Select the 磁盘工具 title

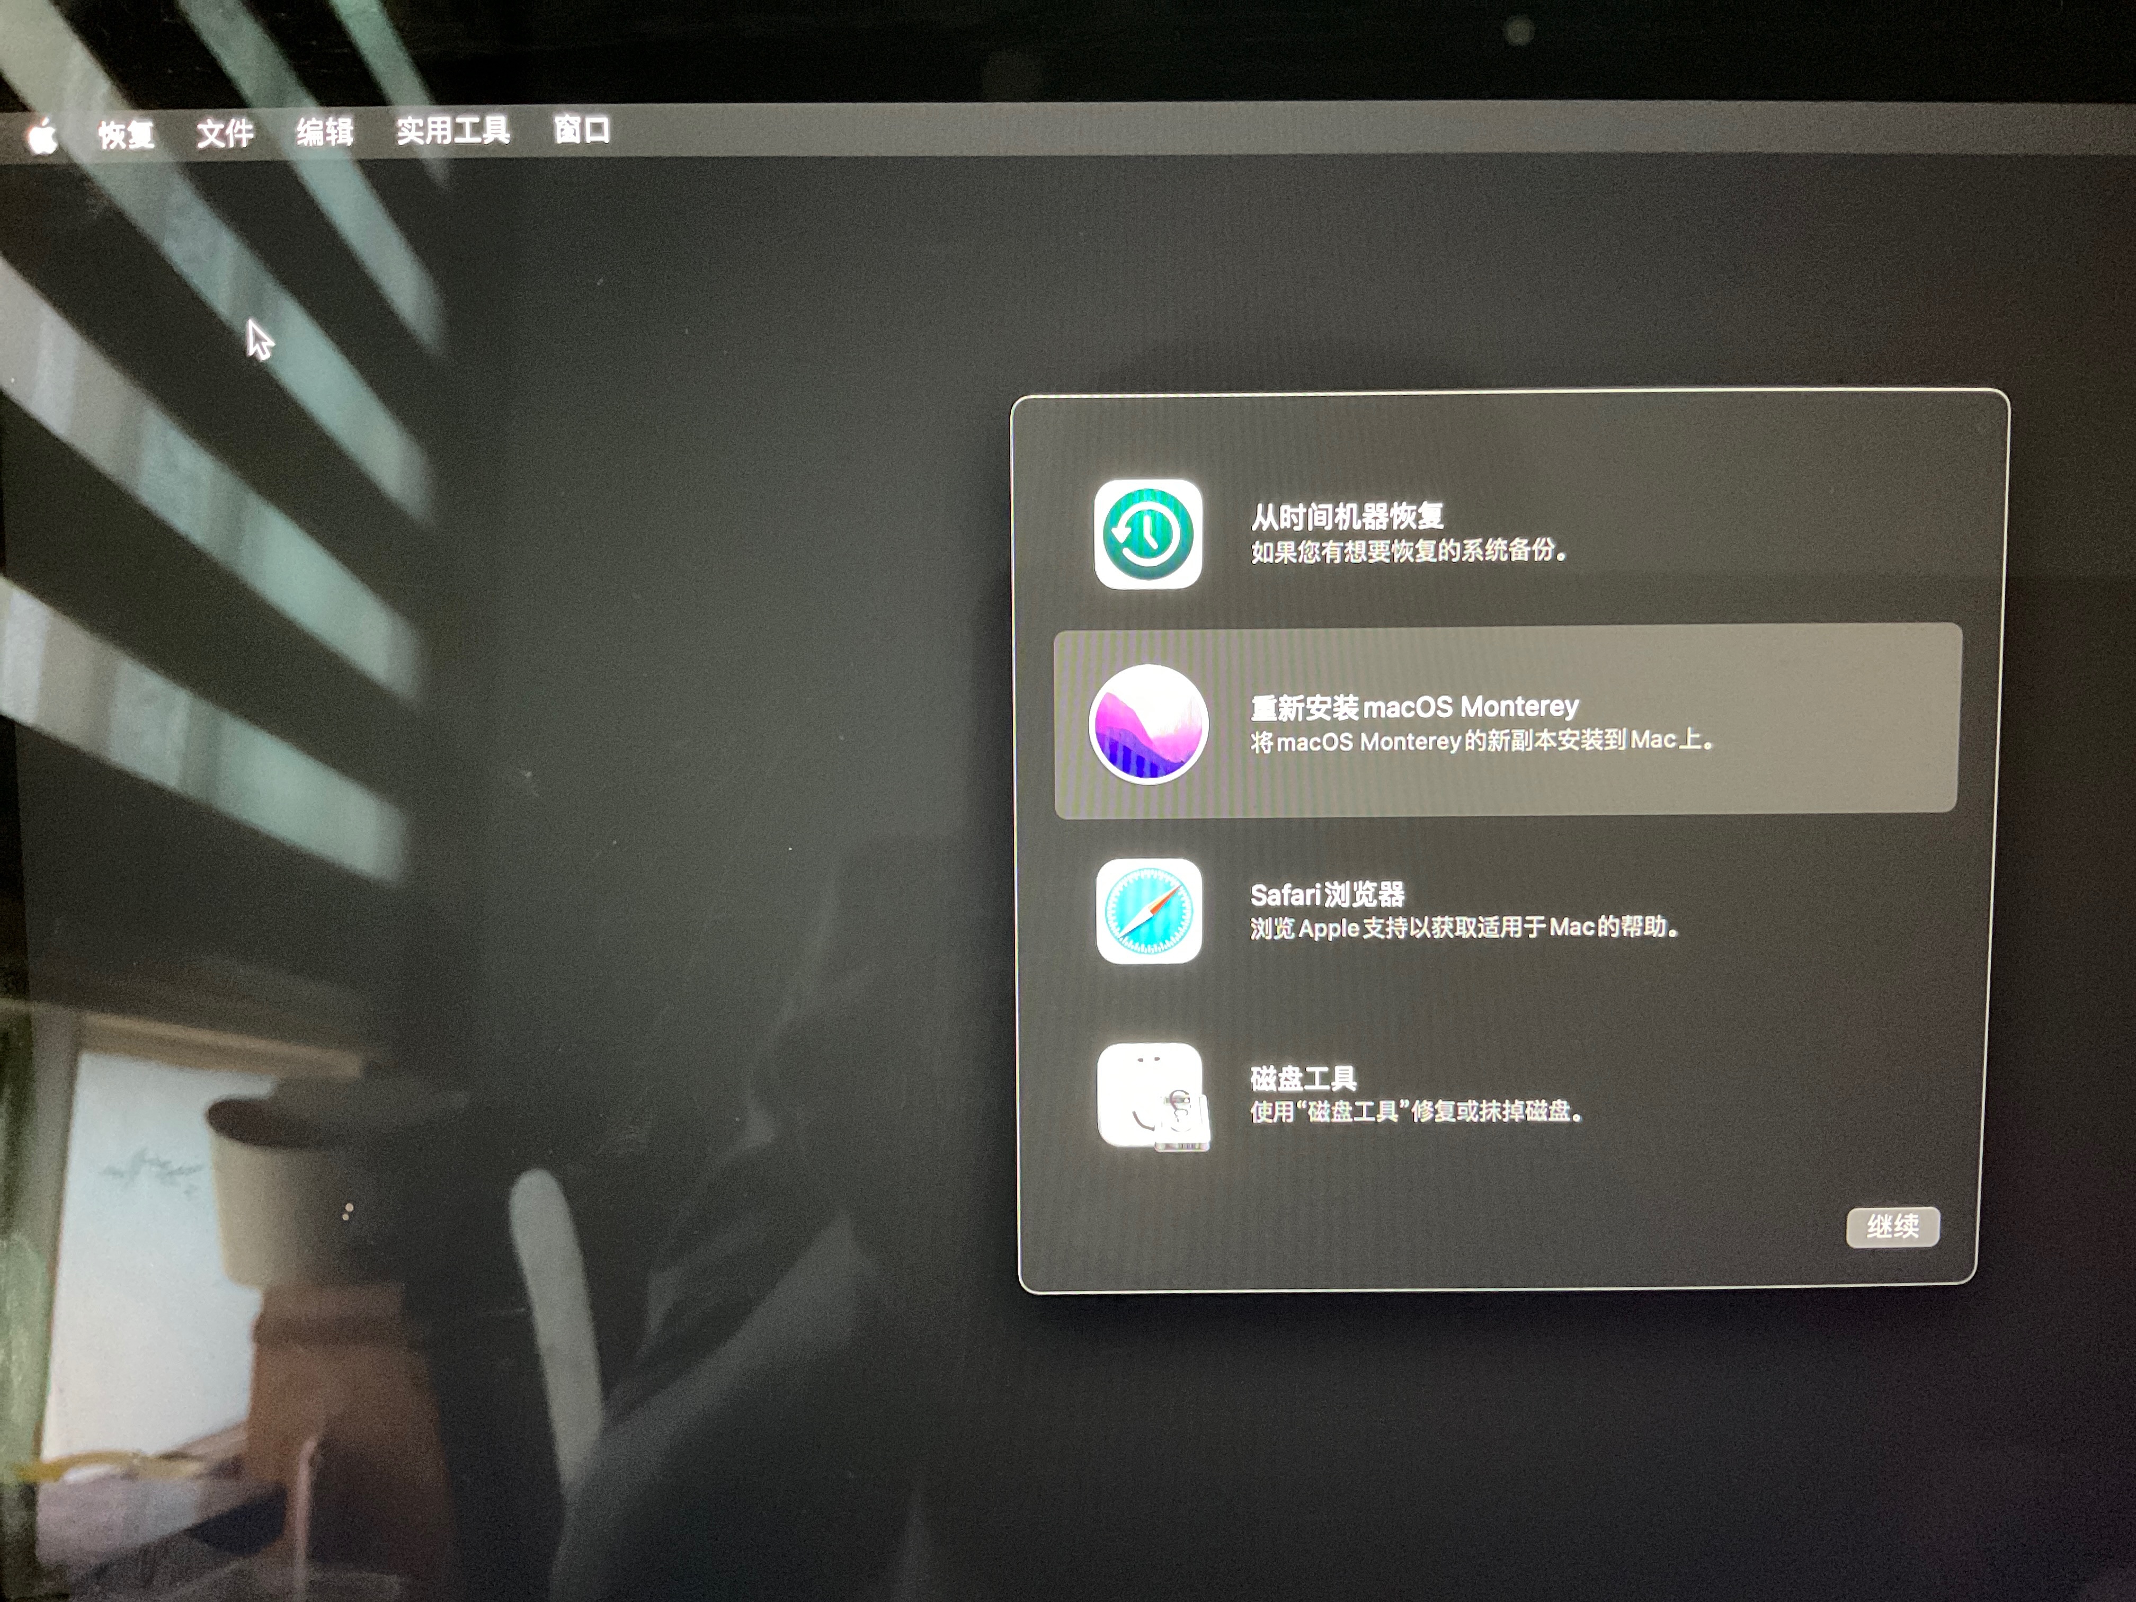[1303, 1078]
